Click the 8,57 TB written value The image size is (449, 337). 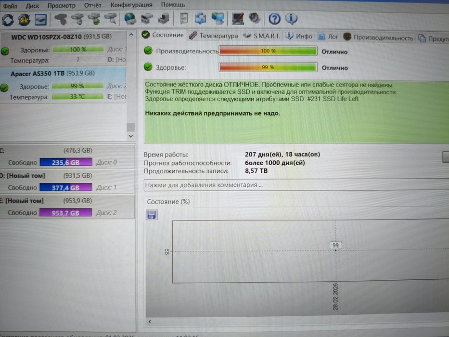pyautogui.click(x=257, y=171)
